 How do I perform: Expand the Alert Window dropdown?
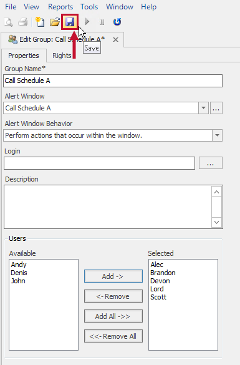point(203,108)
